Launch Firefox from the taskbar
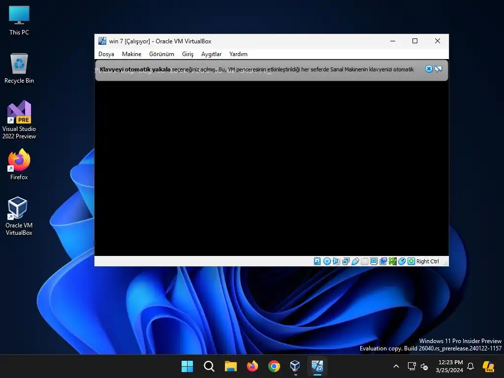 [x=252, y=366]
